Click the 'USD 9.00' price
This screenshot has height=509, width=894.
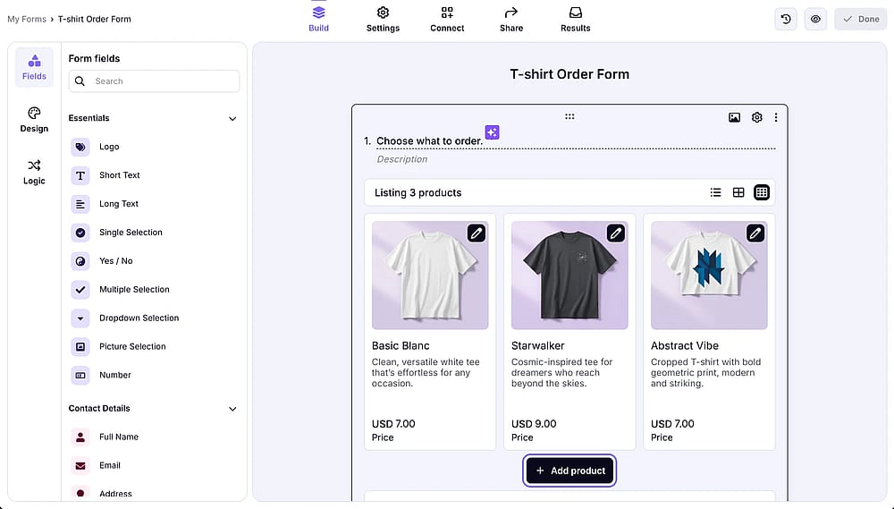534,424
